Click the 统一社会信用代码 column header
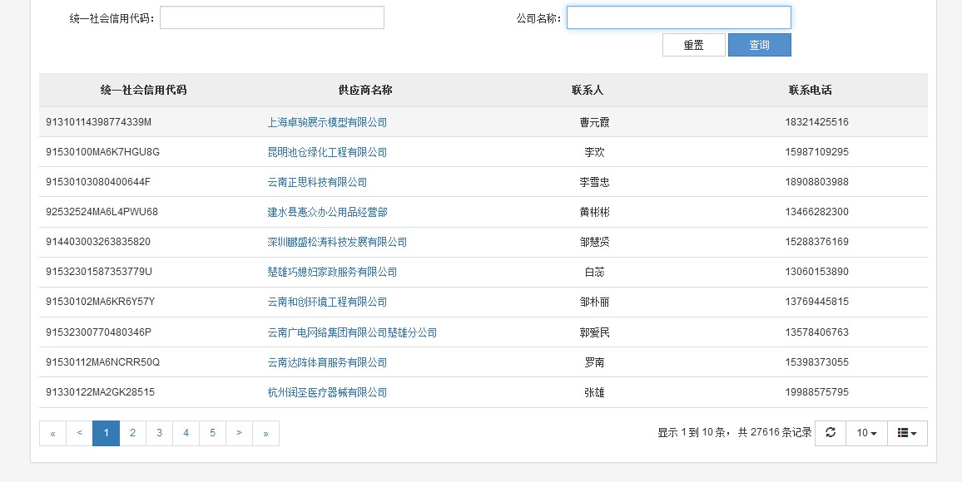Image resolution: width=962 pixels, height=482 pixels. click(144, 90)
